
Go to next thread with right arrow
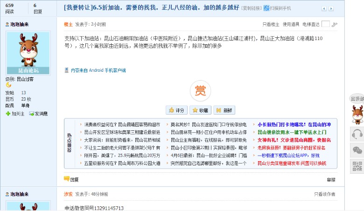pos(331,8)
